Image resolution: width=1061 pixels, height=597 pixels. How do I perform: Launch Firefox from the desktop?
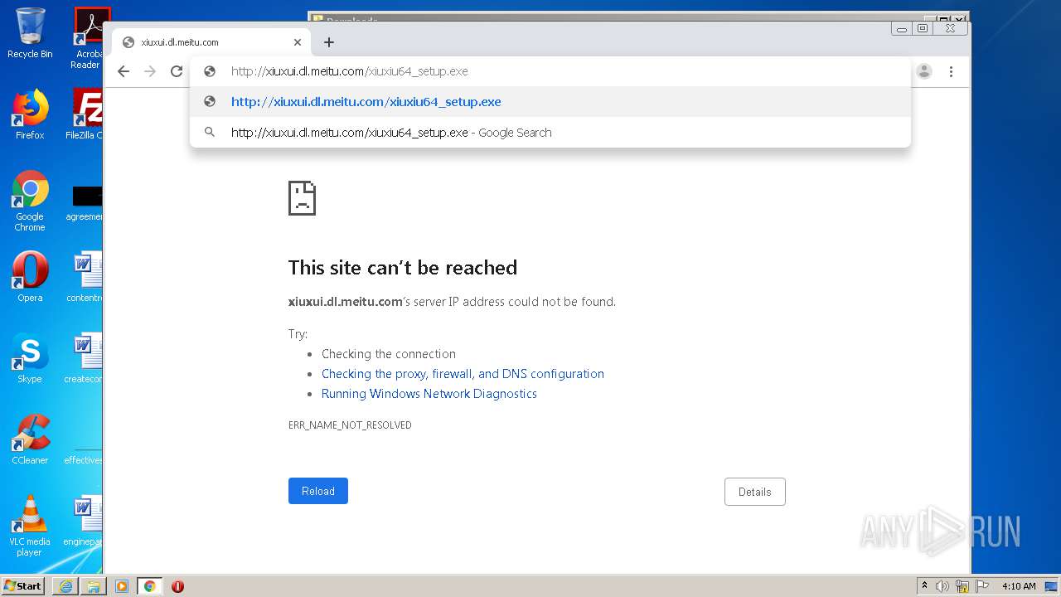click(30, 114)
